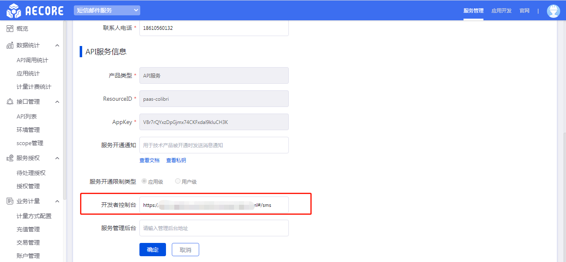Open API列表 in the sidebar
The image size is (566, 262).
[27, 116]
